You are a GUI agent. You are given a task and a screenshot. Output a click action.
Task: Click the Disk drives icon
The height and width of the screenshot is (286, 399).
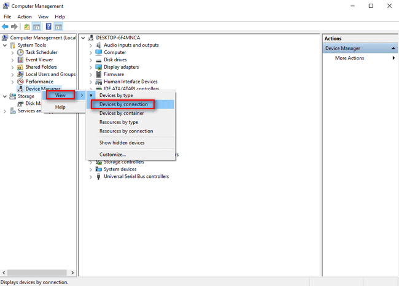pyautogui.click(x=98, y=60)
